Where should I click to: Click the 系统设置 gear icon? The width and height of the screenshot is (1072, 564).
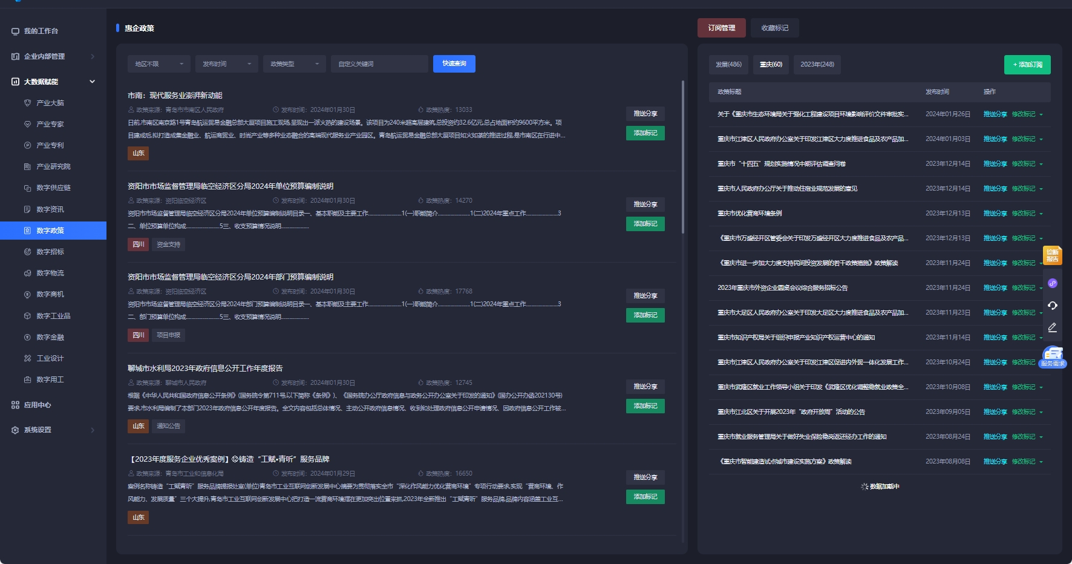15,430
